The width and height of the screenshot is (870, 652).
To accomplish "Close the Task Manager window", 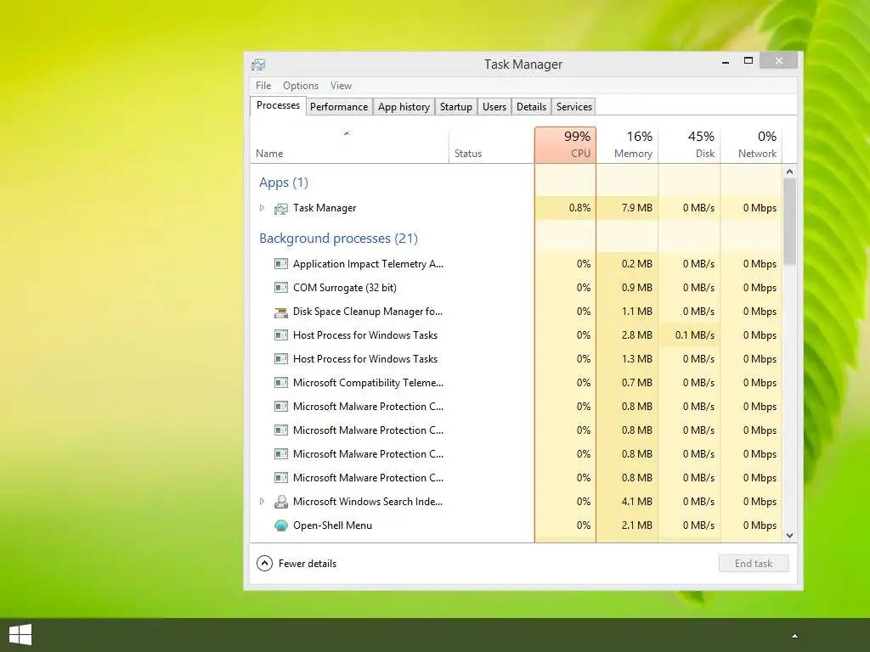I will (x=779, y=60).
